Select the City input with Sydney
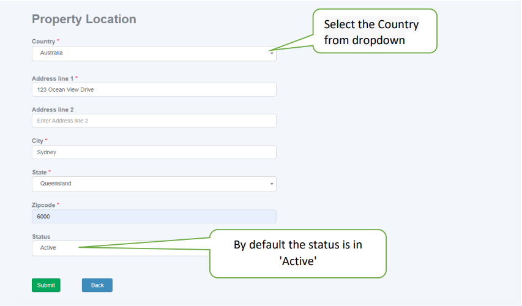The height and width of the screenshot is (306, 522). [154, 152]
